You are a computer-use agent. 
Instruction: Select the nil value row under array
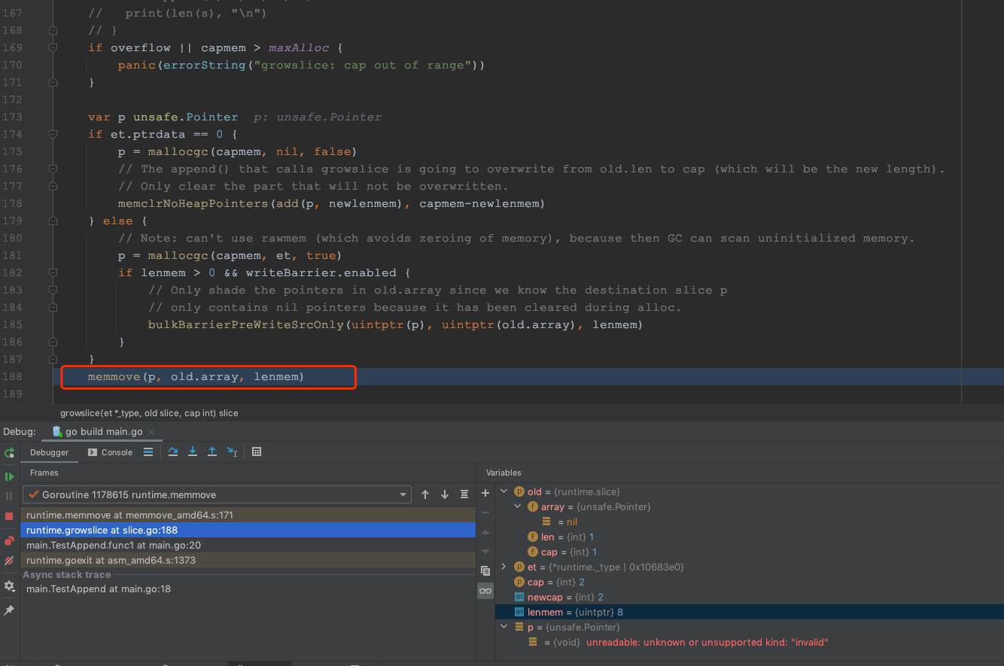pos(750,522)
